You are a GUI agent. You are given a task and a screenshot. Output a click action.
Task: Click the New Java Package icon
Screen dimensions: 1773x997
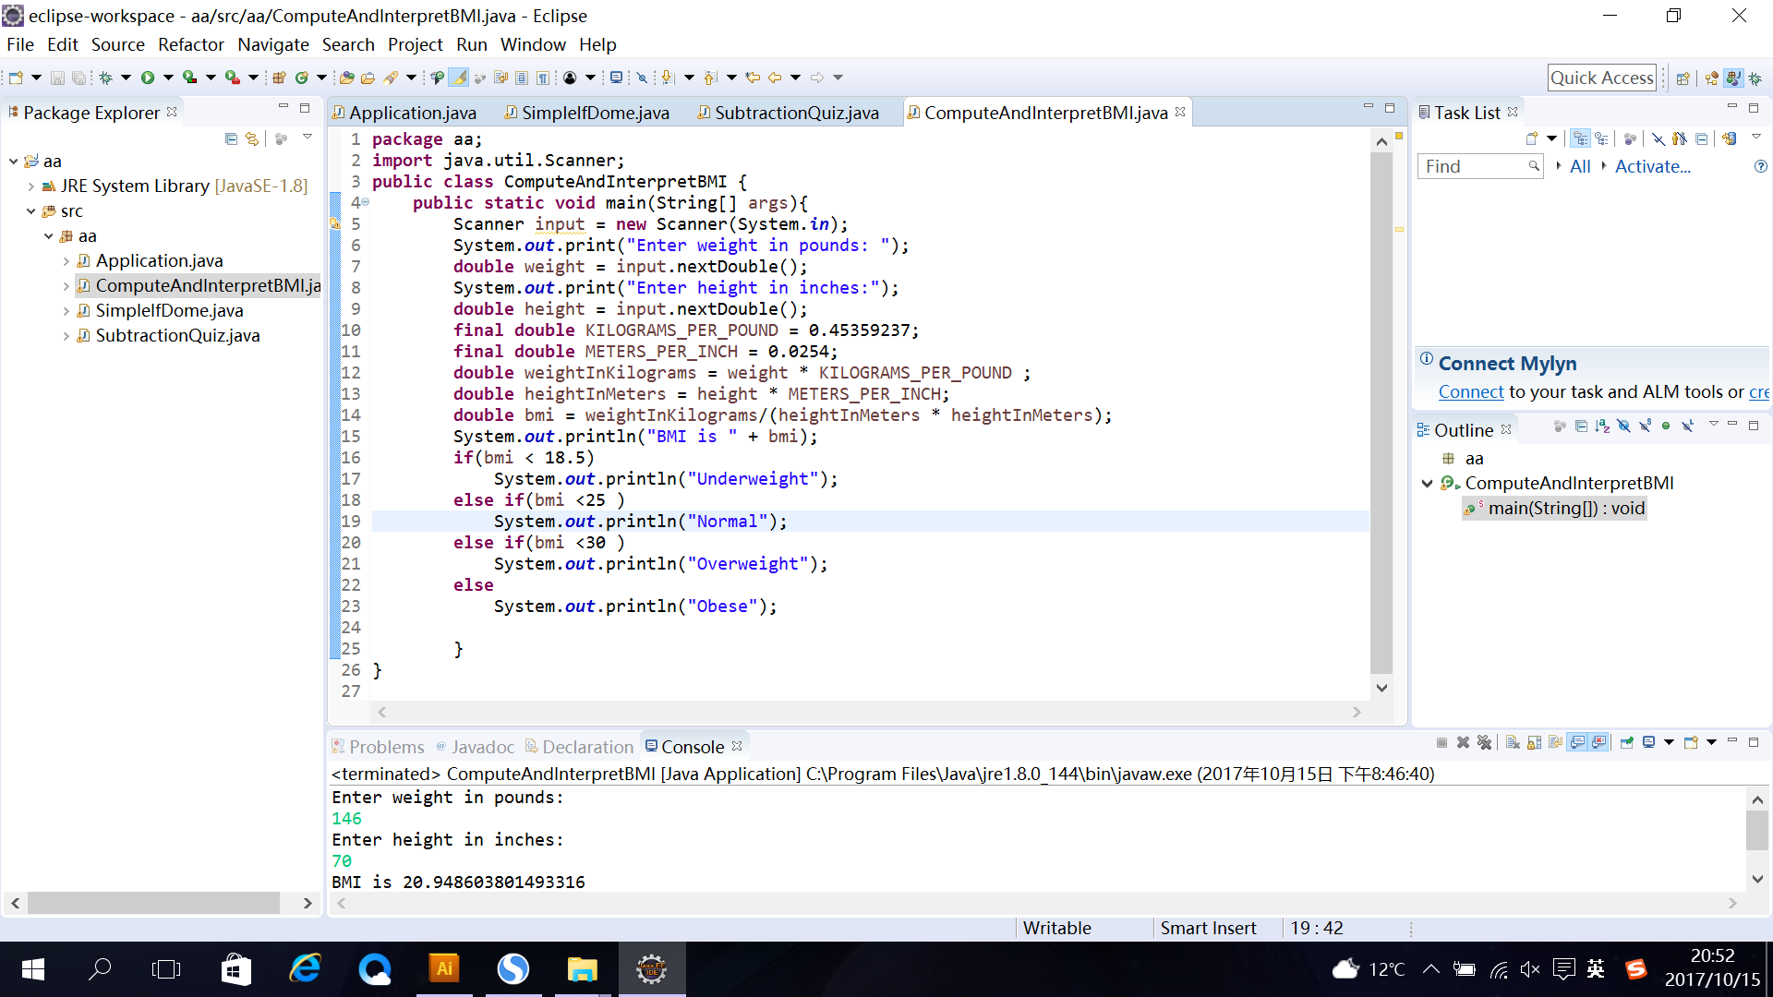pyautogui.click(x=279, y=78)
